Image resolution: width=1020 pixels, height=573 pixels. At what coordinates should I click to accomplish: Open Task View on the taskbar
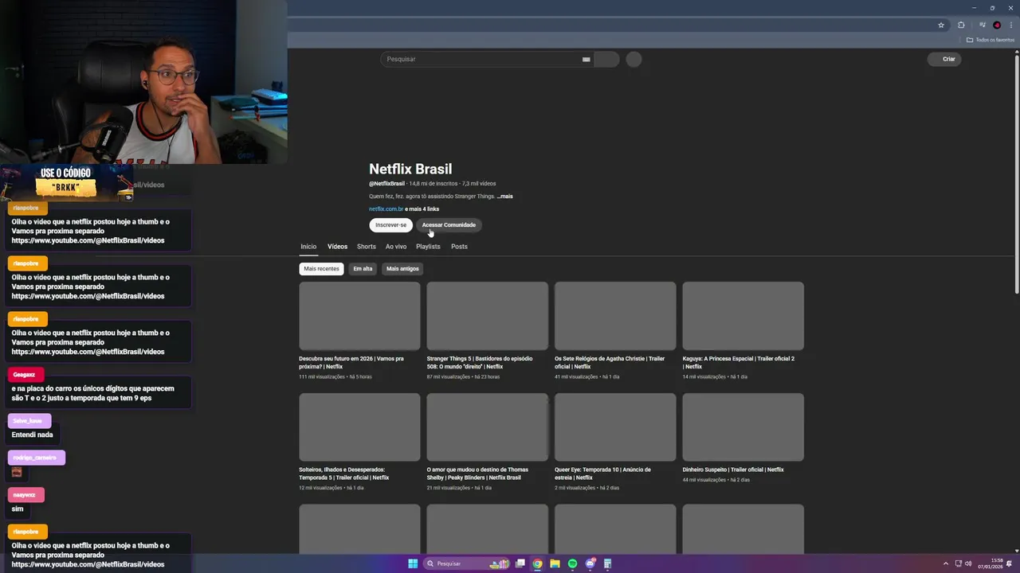[520, 563]
